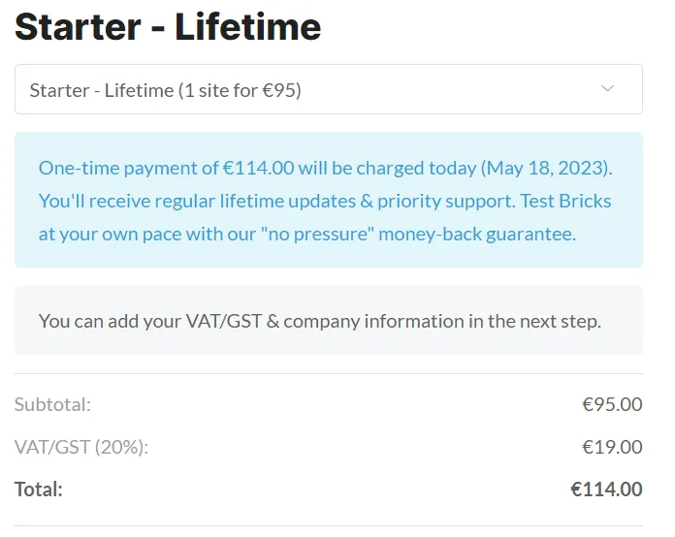The image size is (675, 537).
Task: Select the €114.00 amount in blue notice
Action: [258, 168]
